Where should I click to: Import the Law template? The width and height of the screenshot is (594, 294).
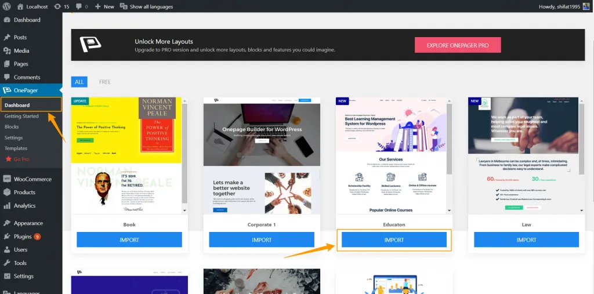(527, 240)
